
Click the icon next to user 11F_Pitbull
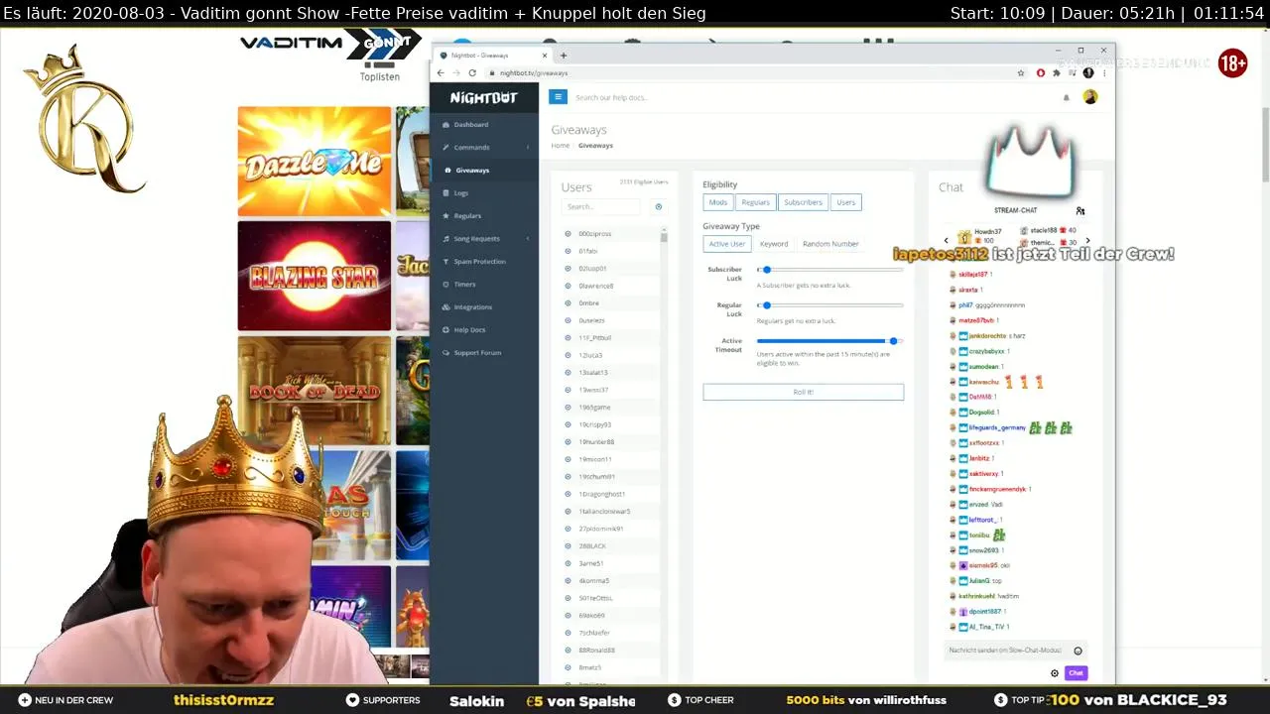[568, 338]
